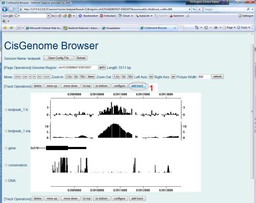
Task: Switch to Microsoft Outlook Web Access tab
Action: (x=44, y=28)
